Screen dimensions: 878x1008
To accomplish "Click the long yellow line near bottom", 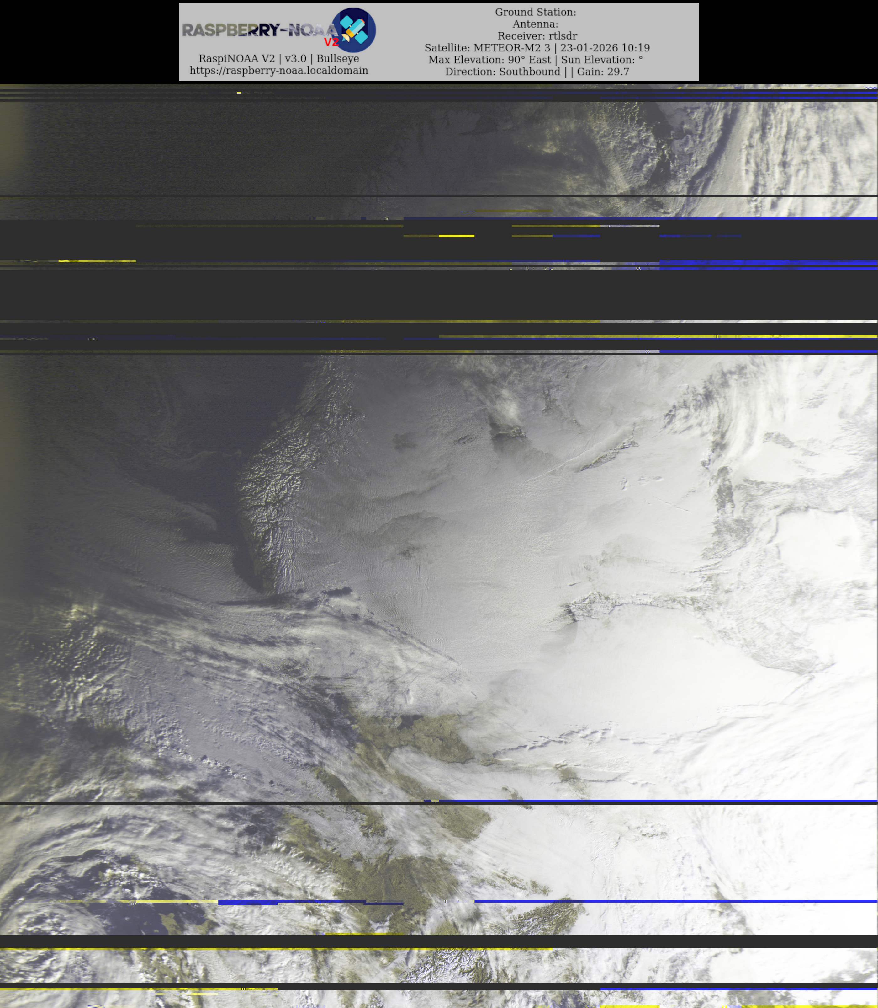I will 274,949.
